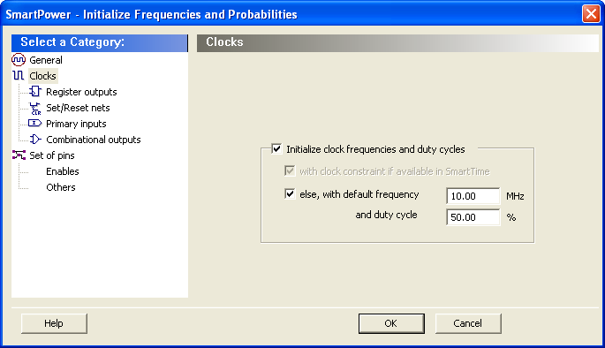Click the default frequency MHz field
Screen dimensions: 605x348
click(473, 196)
